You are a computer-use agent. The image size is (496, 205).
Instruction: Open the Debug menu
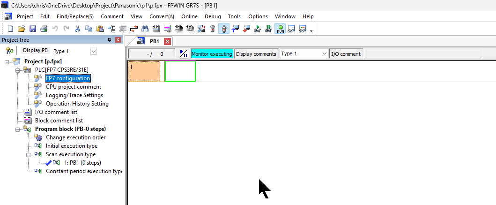(x=213, y=16)
